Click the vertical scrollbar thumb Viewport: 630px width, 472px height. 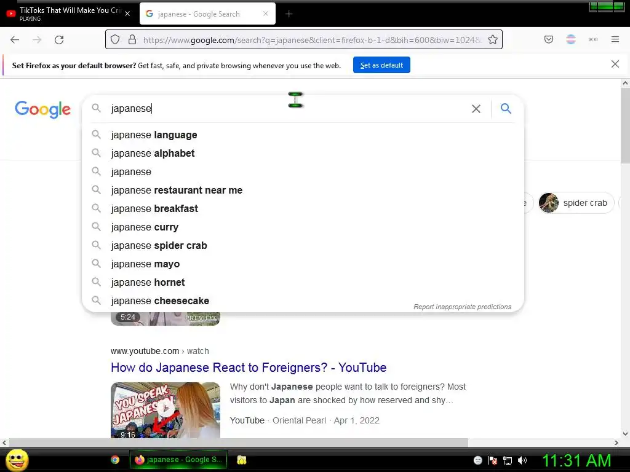(x=625, y=125)
